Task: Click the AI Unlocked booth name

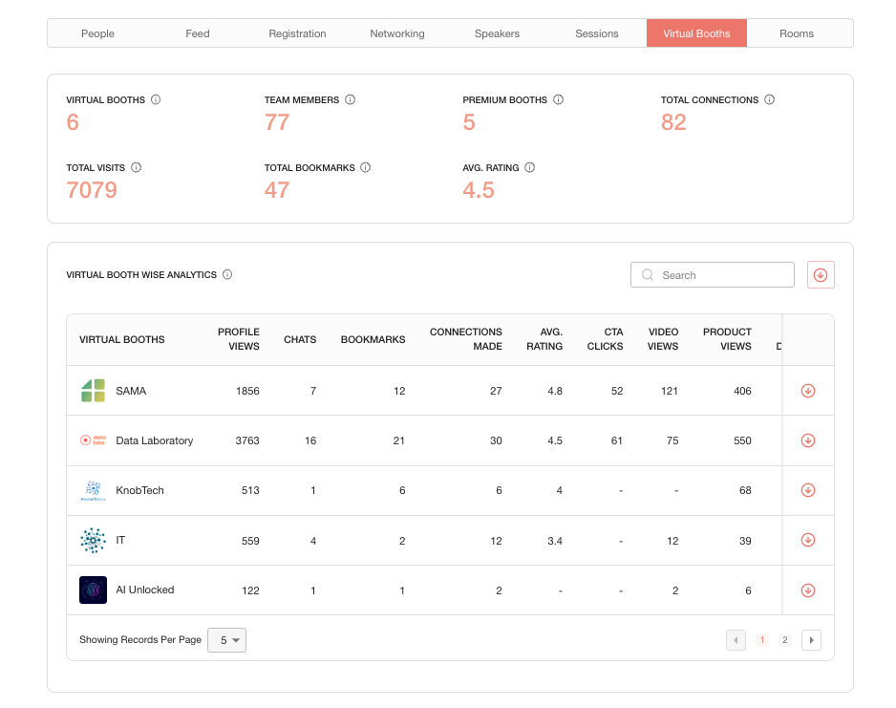Action: [x=145, y=590]
